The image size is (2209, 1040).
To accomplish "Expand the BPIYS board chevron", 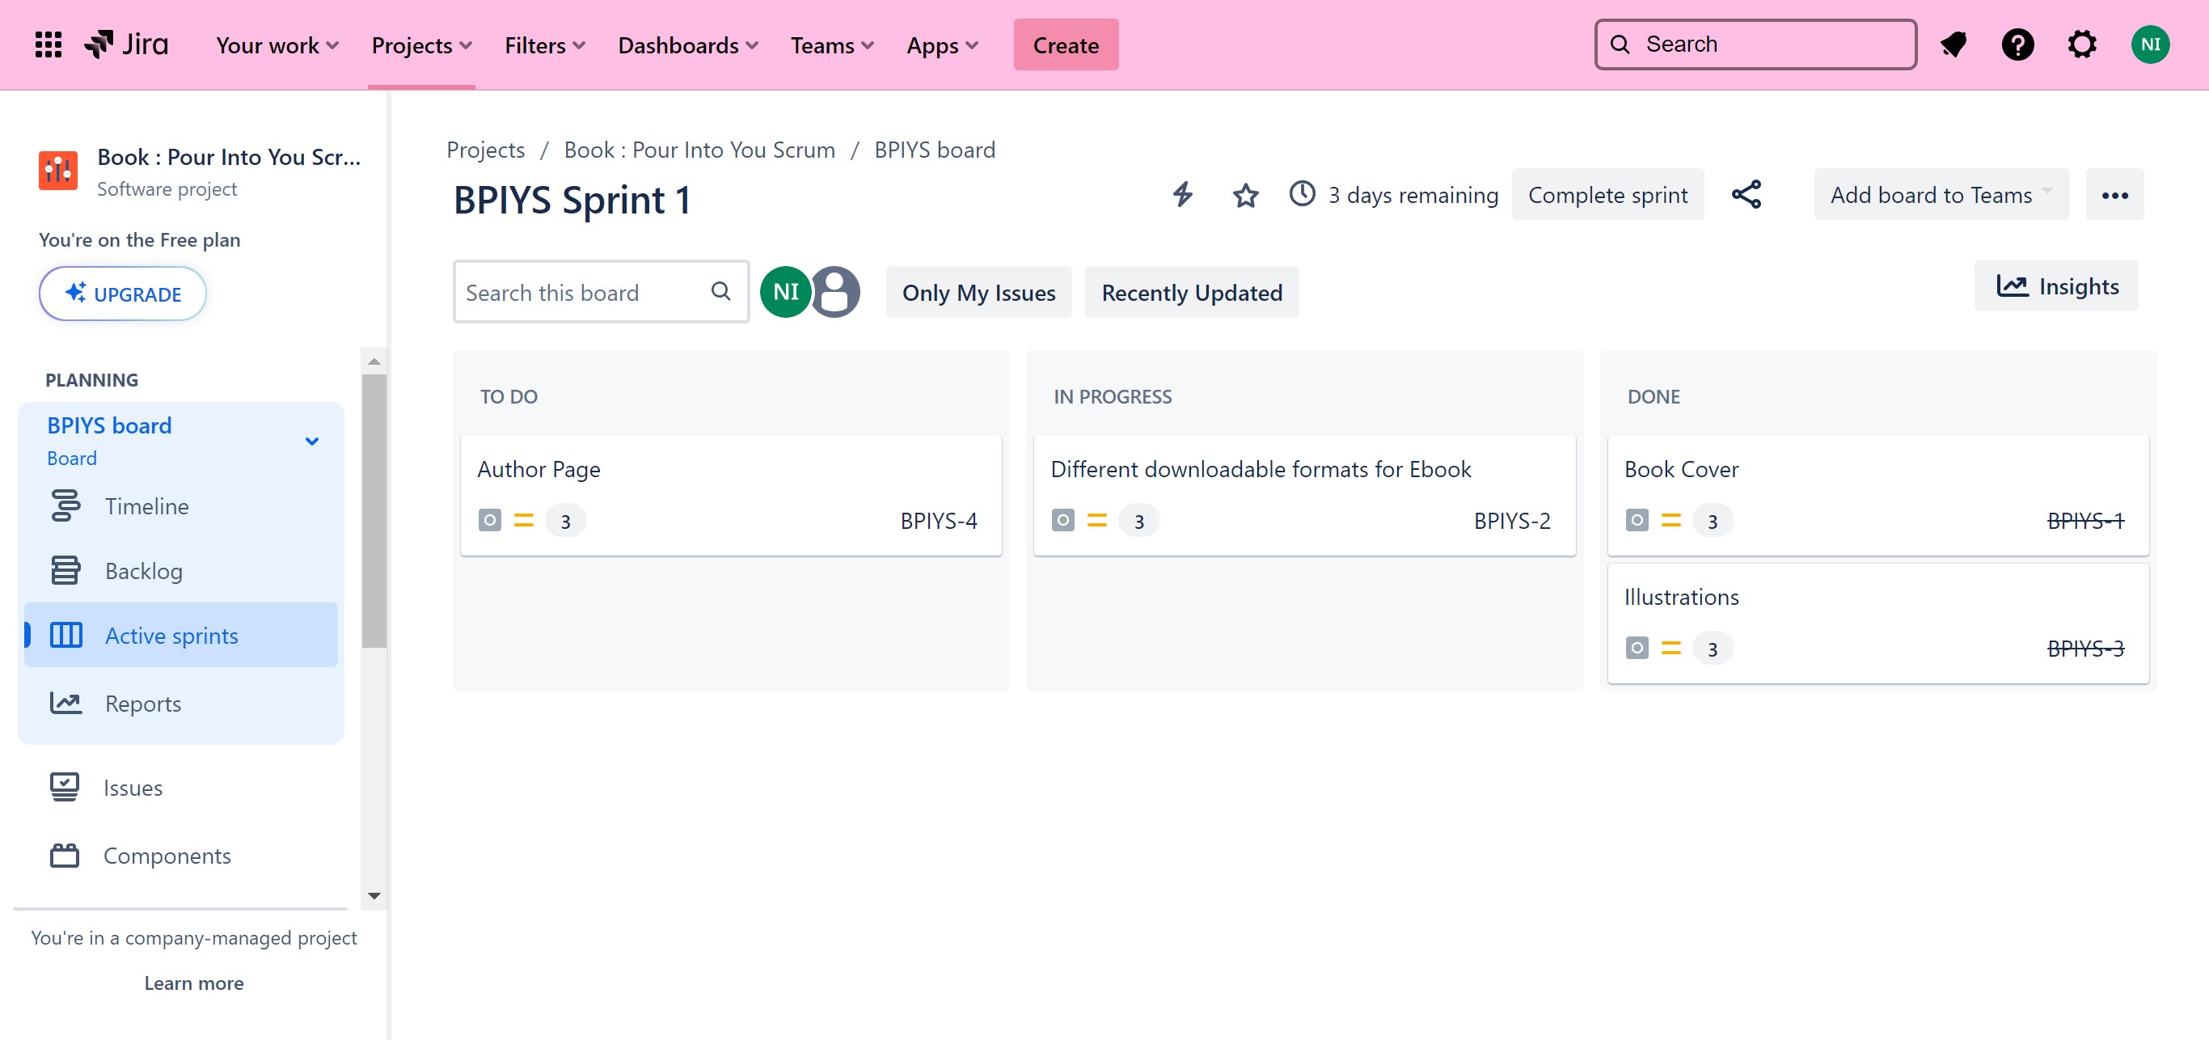I will 312,442.
